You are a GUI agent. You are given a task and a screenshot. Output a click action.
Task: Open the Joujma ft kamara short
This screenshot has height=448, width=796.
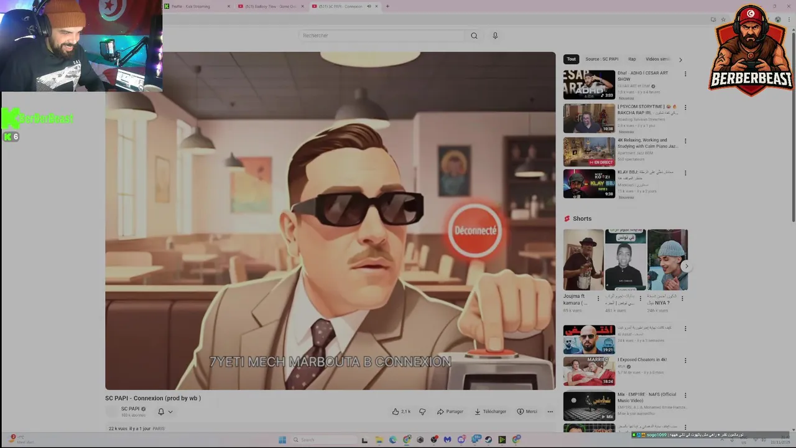point(583,260)
